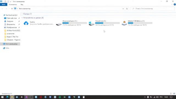The image size is (176, 99).
Task: Open the green circle app on taskbar
Action: pos(60,97)
